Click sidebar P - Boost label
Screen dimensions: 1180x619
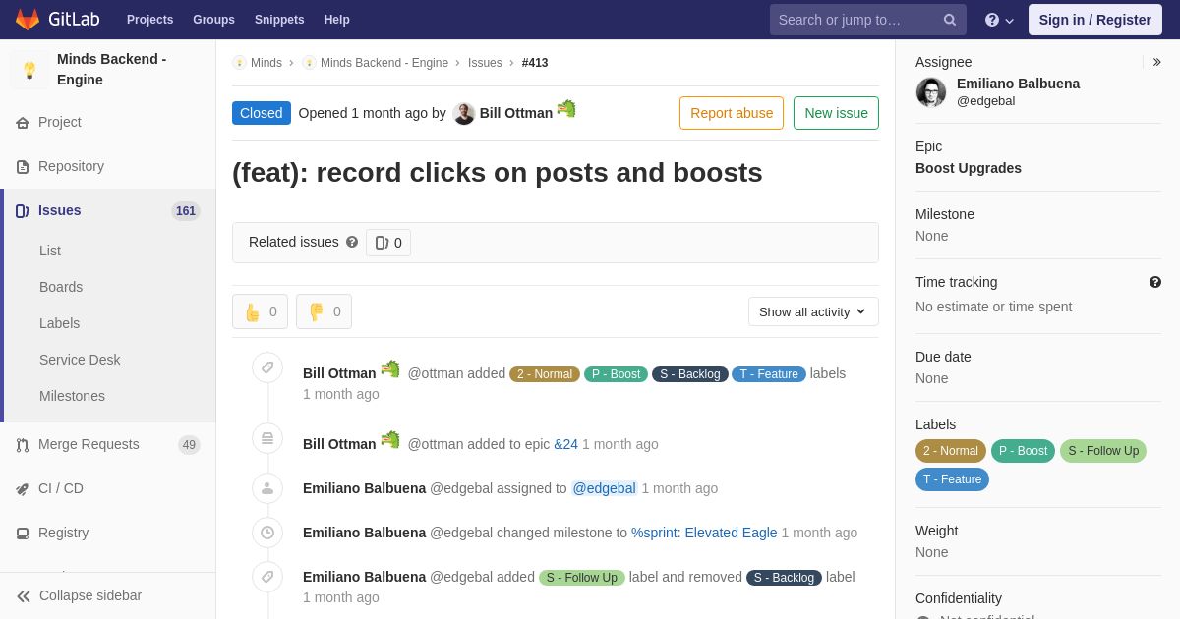click(1023, 451)
